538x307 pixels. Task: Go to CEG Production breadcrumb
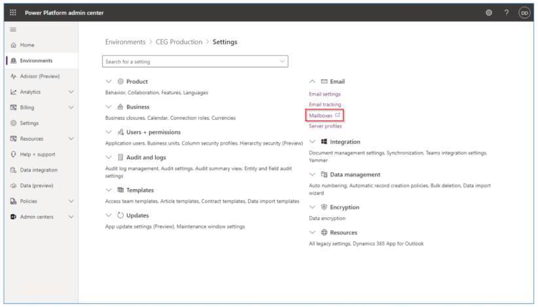(179, 42)
